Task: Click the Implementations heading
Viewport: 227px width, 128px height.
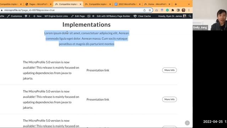Action: point(87,25)
